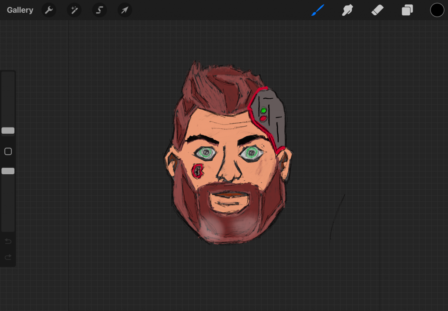The image size is (448, 311).
Task: Open the Gallery
Action: point(20,10)
